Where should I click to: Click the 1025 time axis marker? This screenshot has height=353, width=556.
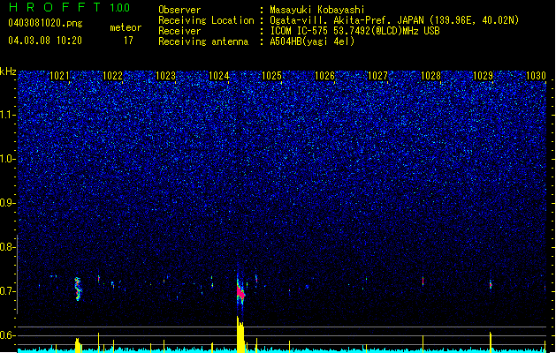[x=271, y=76]
